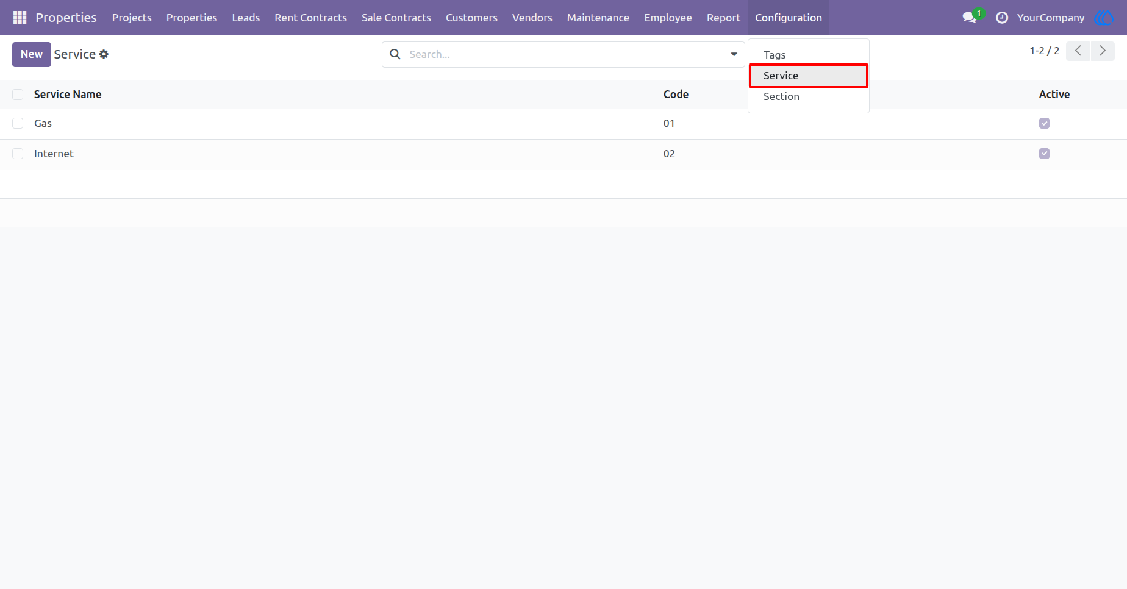This screenshot has height=589, width=1127.
Task: Click the Service gear settings icon
Action: tap(104, 54)
